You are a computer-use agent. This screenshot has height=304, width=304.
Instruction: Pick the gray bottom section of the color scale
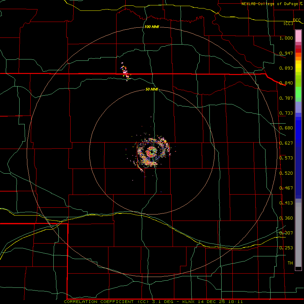point(298,235)
